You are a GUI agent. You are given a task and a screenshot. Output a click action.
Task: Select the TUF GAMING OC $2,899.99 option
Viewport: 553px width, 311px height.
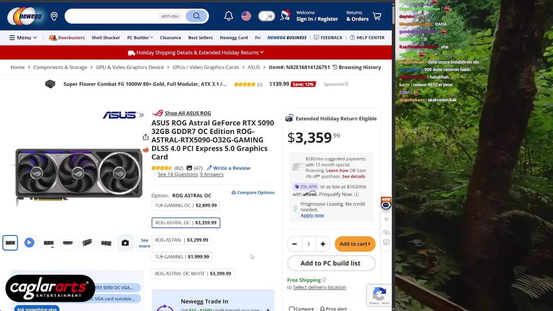(x=186, y=206)
